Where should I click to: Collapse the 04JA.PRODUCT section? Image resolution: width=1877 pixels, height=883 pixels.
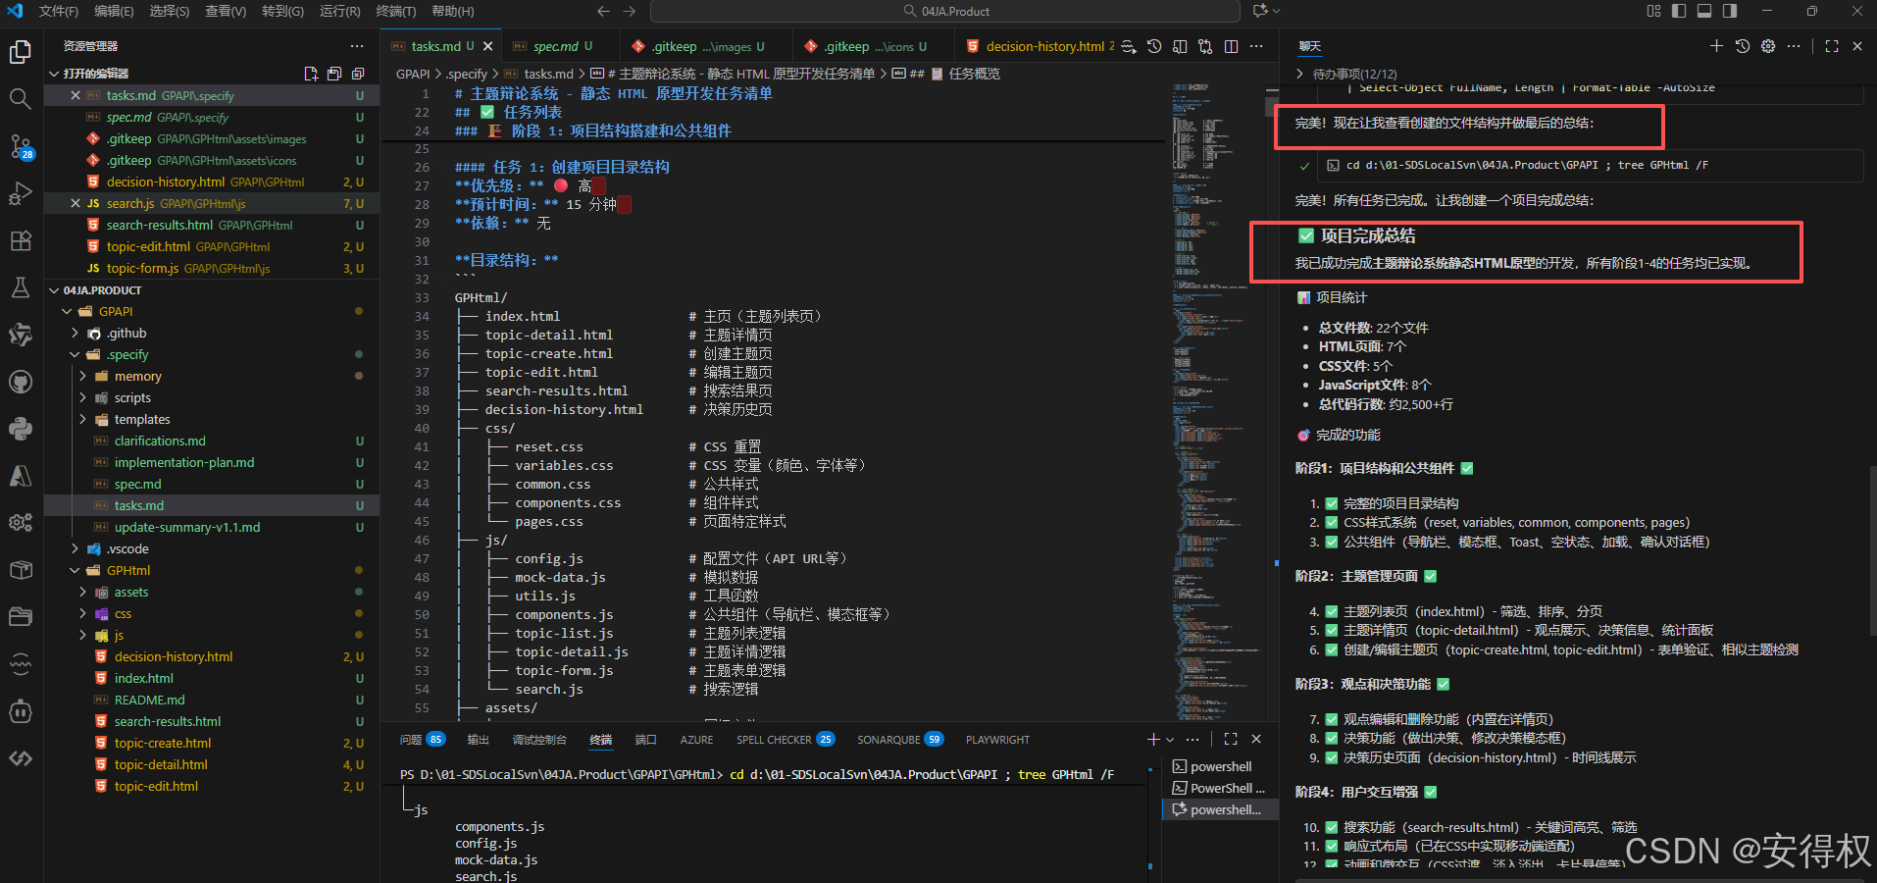point(54,290)
